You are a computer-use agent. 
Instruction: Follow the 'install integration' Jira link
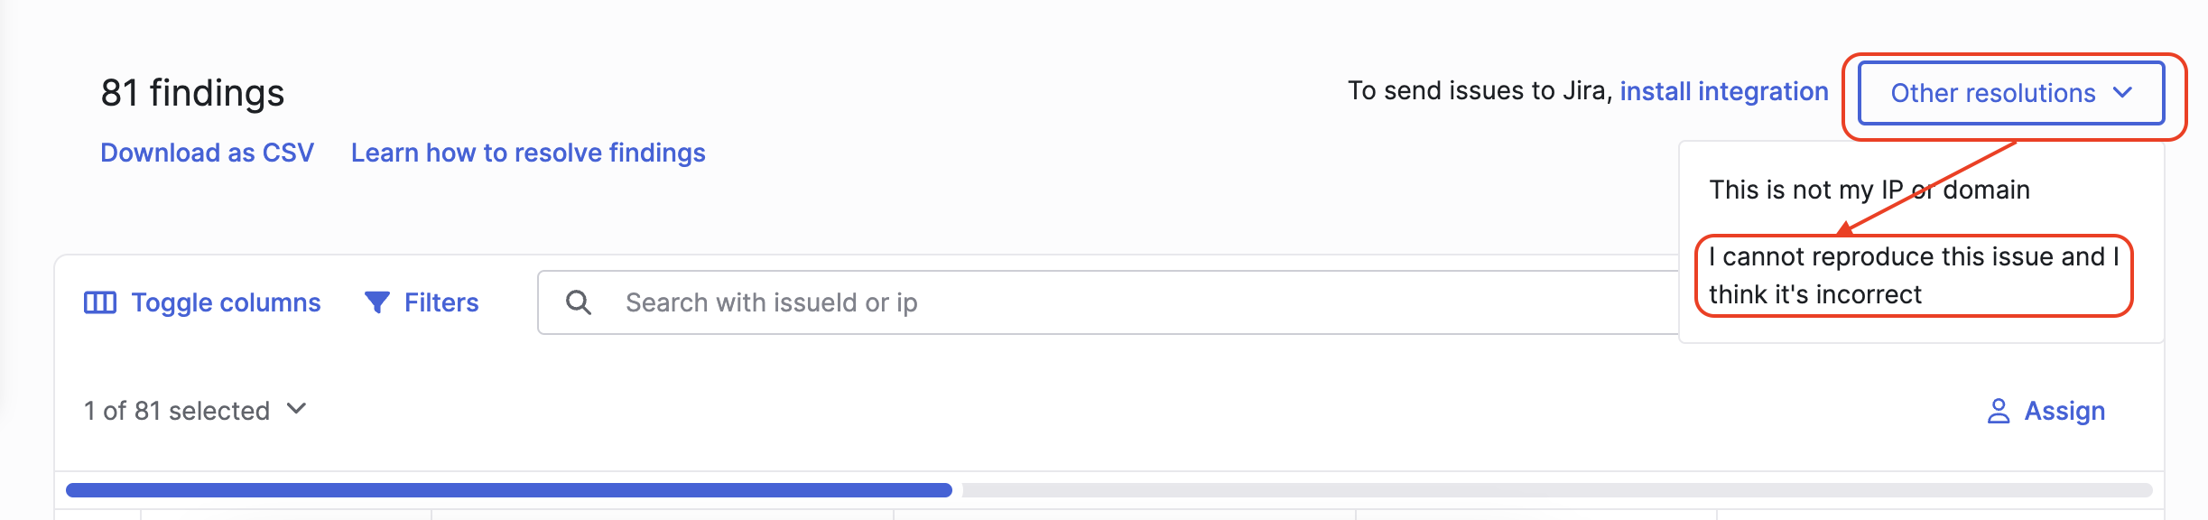[x=1724, y=91]
